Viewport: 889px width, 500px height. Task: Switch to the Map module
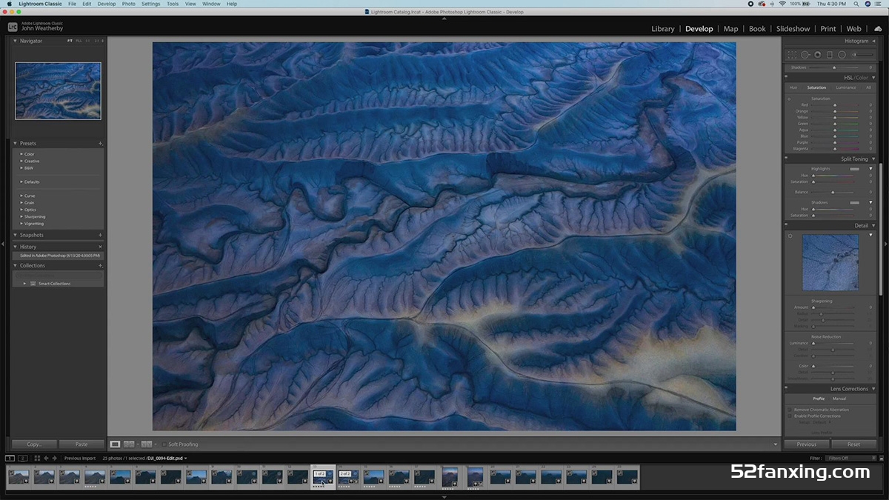tap(730, 29)
